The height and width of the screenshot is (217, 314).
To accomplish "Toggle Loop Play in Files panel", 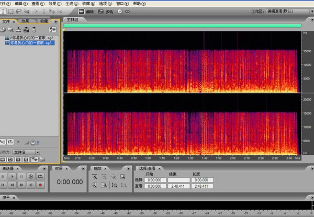I will [10, 142].
